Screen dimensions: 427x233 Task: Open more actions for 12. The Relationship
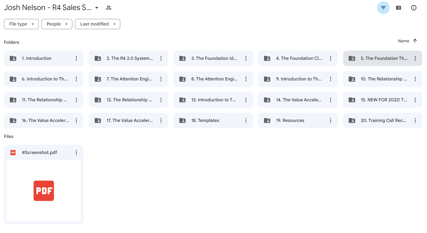[x=161, y=100]
